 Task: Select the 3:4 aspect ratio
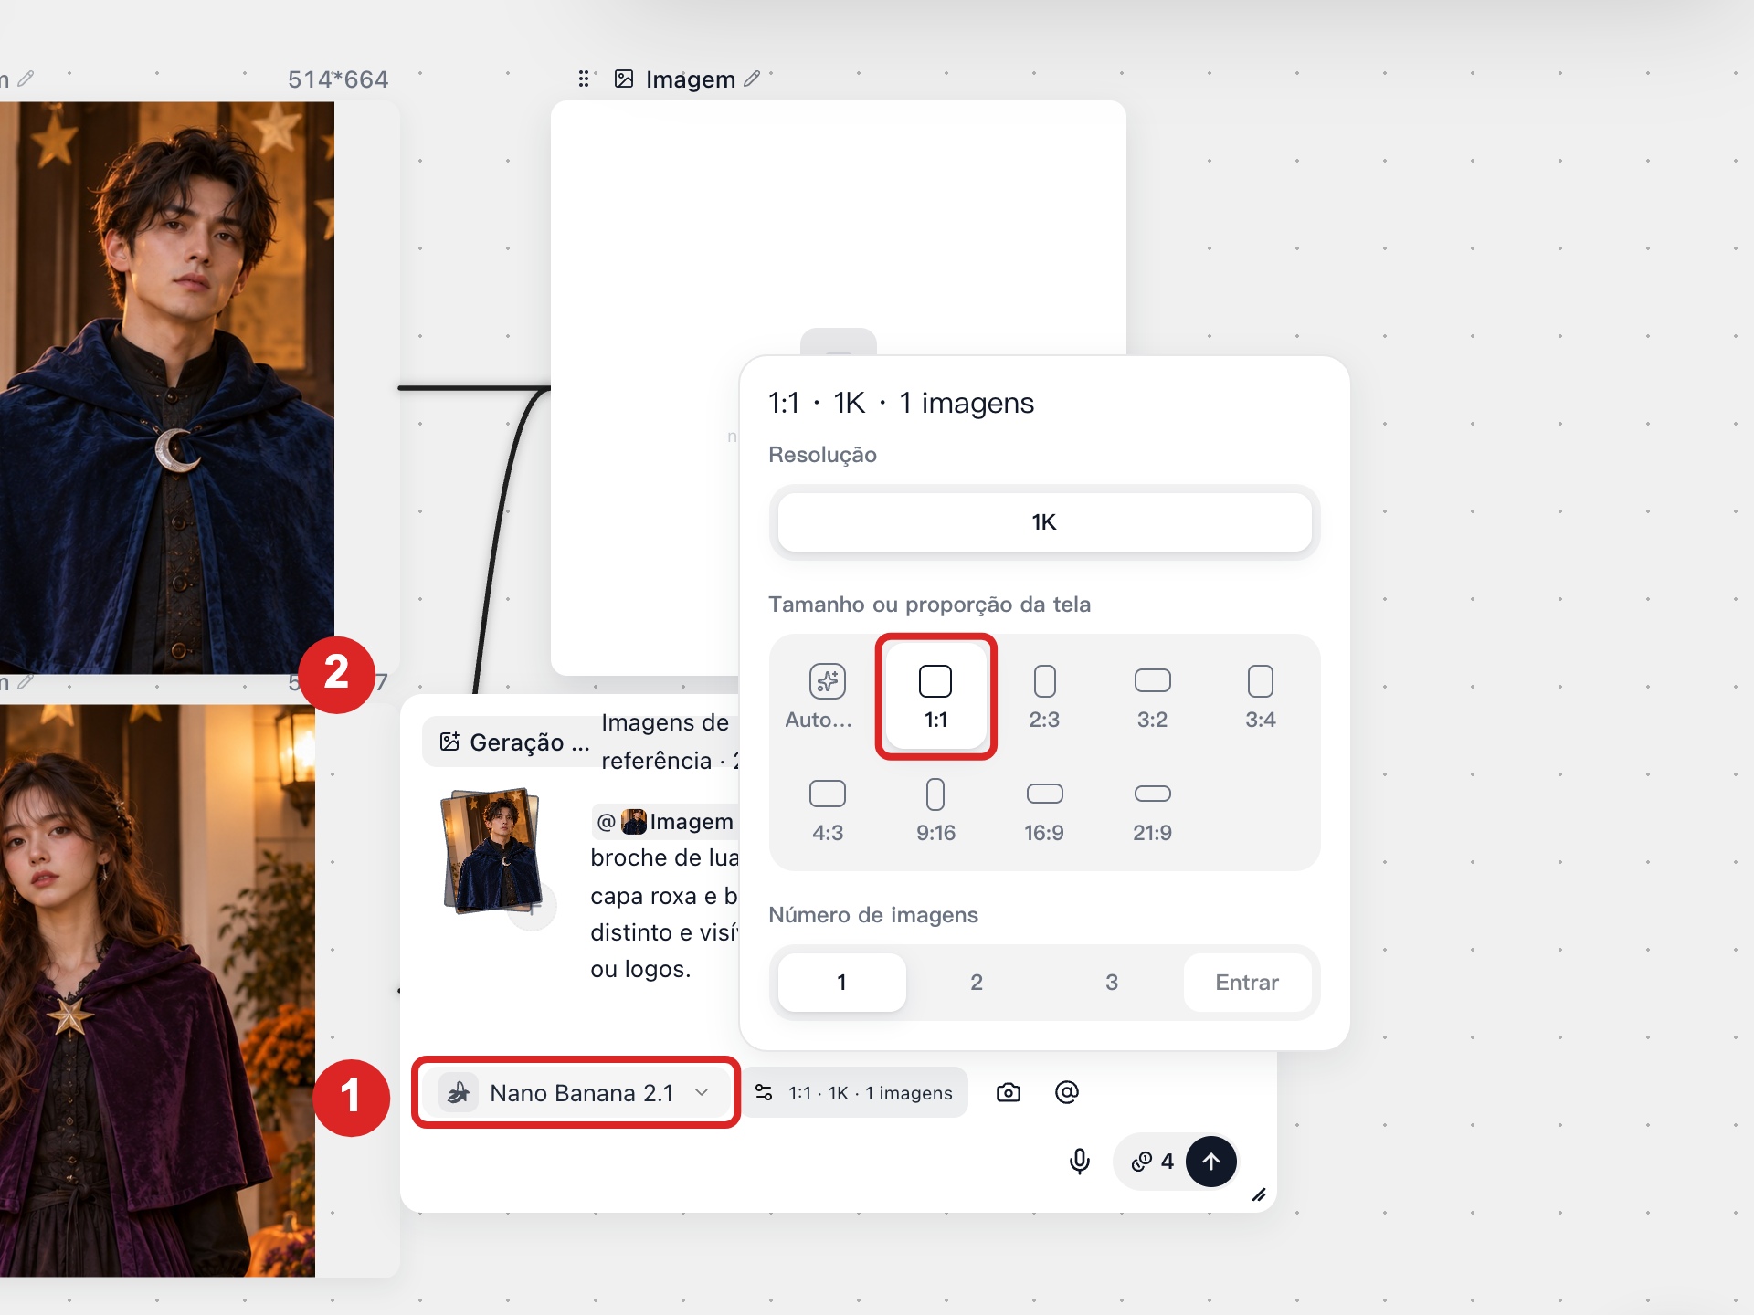point(1261,697)
